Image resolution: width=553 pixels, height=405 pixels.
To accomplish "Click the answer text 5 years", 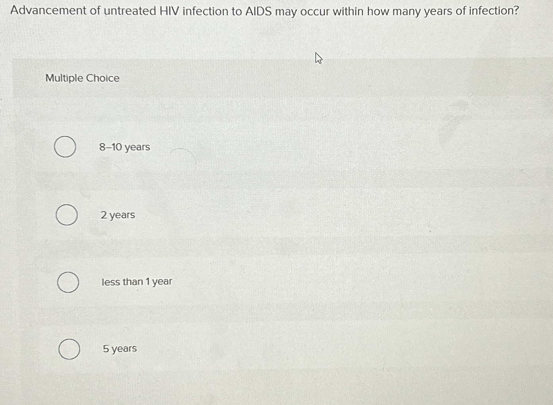I will coord(120,348).
